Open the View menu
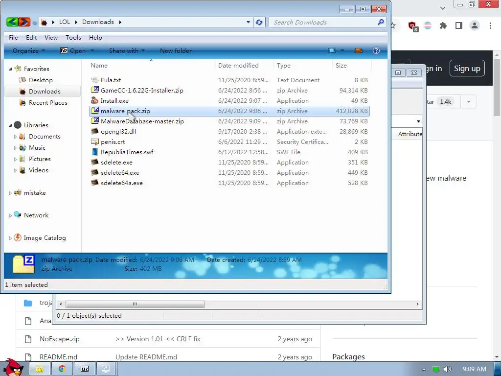The width and height of the screenshot is (501, 376). coord(51,37)
